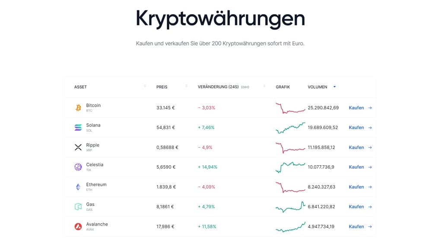The width and height of the screenshot is (432, 238).
Task: Open the Avalanche sparkline chart
Action: [290, 227]
